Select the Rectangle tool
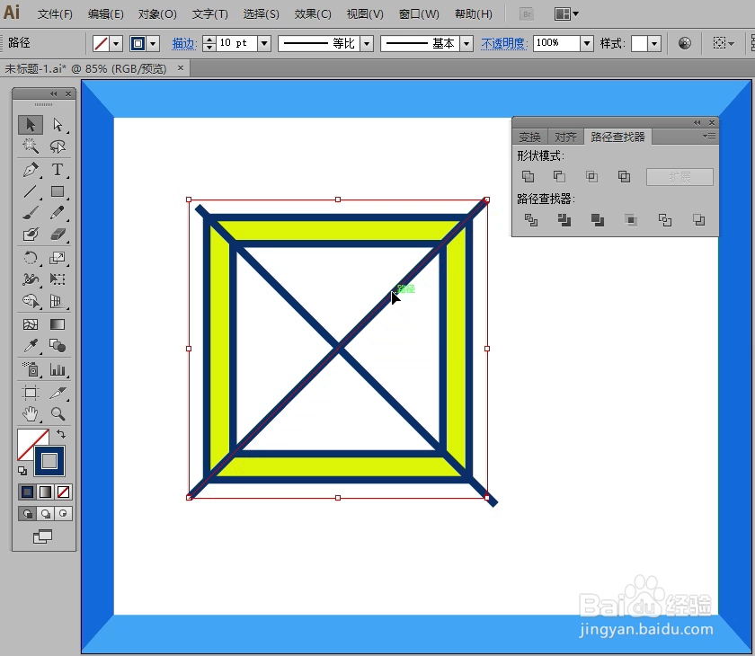This screenshot has height=656, width=755. tap(58, 191)
